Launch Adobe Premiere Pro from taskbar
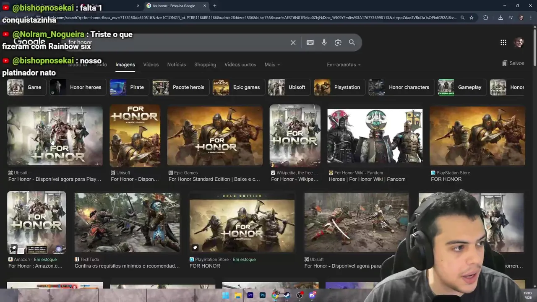The height and width of the screenshot is (302, 537). [x=250, y=295]
